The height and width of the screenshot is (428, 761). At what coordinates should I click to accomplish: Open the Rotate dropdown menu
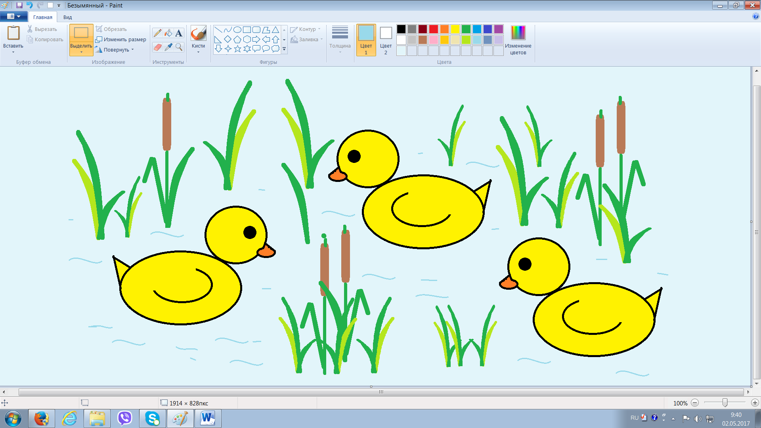pyautogui.click(x=116, y=50)
